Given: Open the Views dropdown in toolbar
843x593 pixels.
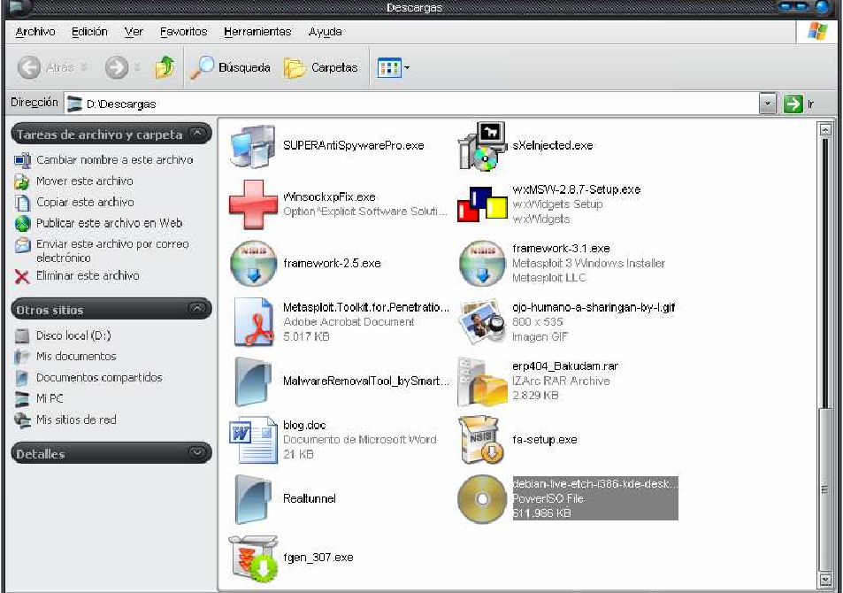Looking at the screenshot, I should pyautogui.click(x=394, y=67).
